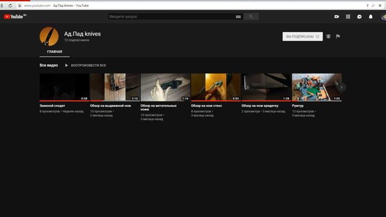The image size is (386, 217).
Task: Click the www.youtube.com address text
Action: click(x=37, y=5)
